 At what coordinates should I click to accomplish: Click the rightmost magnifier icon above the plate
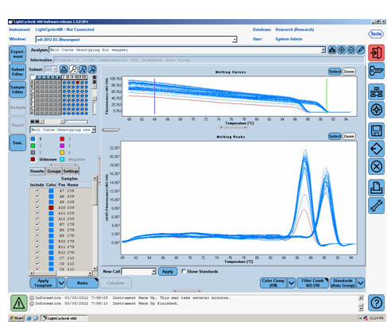[x=92, y=69]
